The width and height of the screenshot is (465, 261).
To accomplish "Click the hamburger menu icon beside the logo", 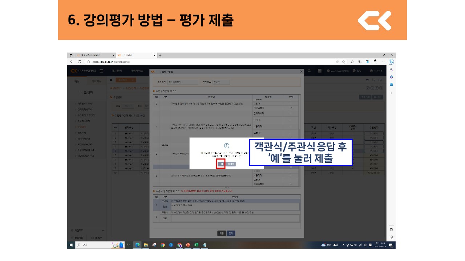I will click(x=101, y=71).
